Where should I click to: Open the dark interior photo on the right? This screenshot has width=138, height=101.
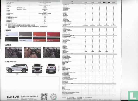click(x=51, y=53)
